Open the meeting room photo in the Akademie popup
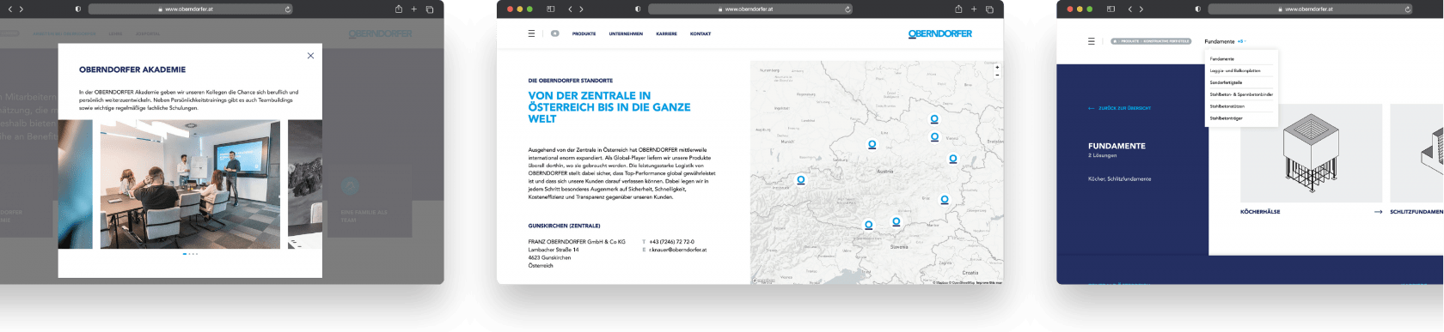Viewport: 1444px width, 332px height. pyautogui.click(x=190, y=184)
